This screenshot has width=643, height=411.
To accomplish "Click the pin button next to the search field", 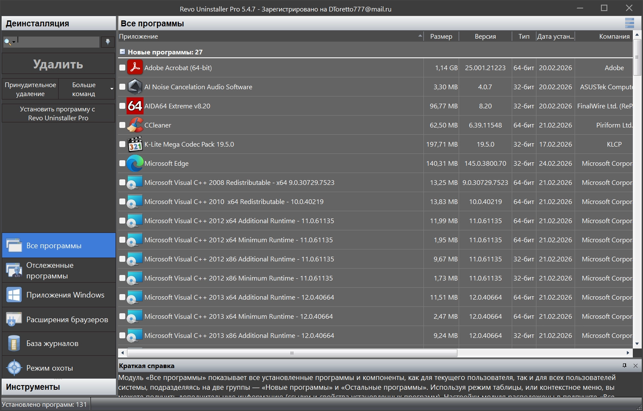I will 108,42.
